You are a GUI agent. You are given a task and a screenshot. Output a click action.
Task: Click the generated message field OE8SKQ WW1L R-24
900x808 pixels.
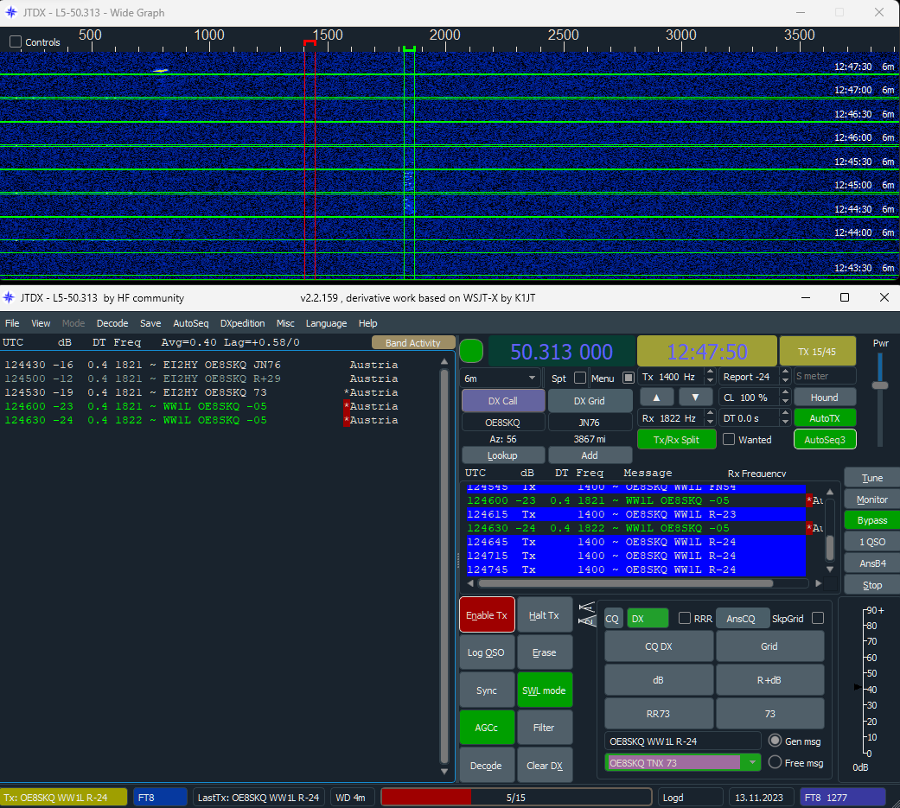click(682, 741)
